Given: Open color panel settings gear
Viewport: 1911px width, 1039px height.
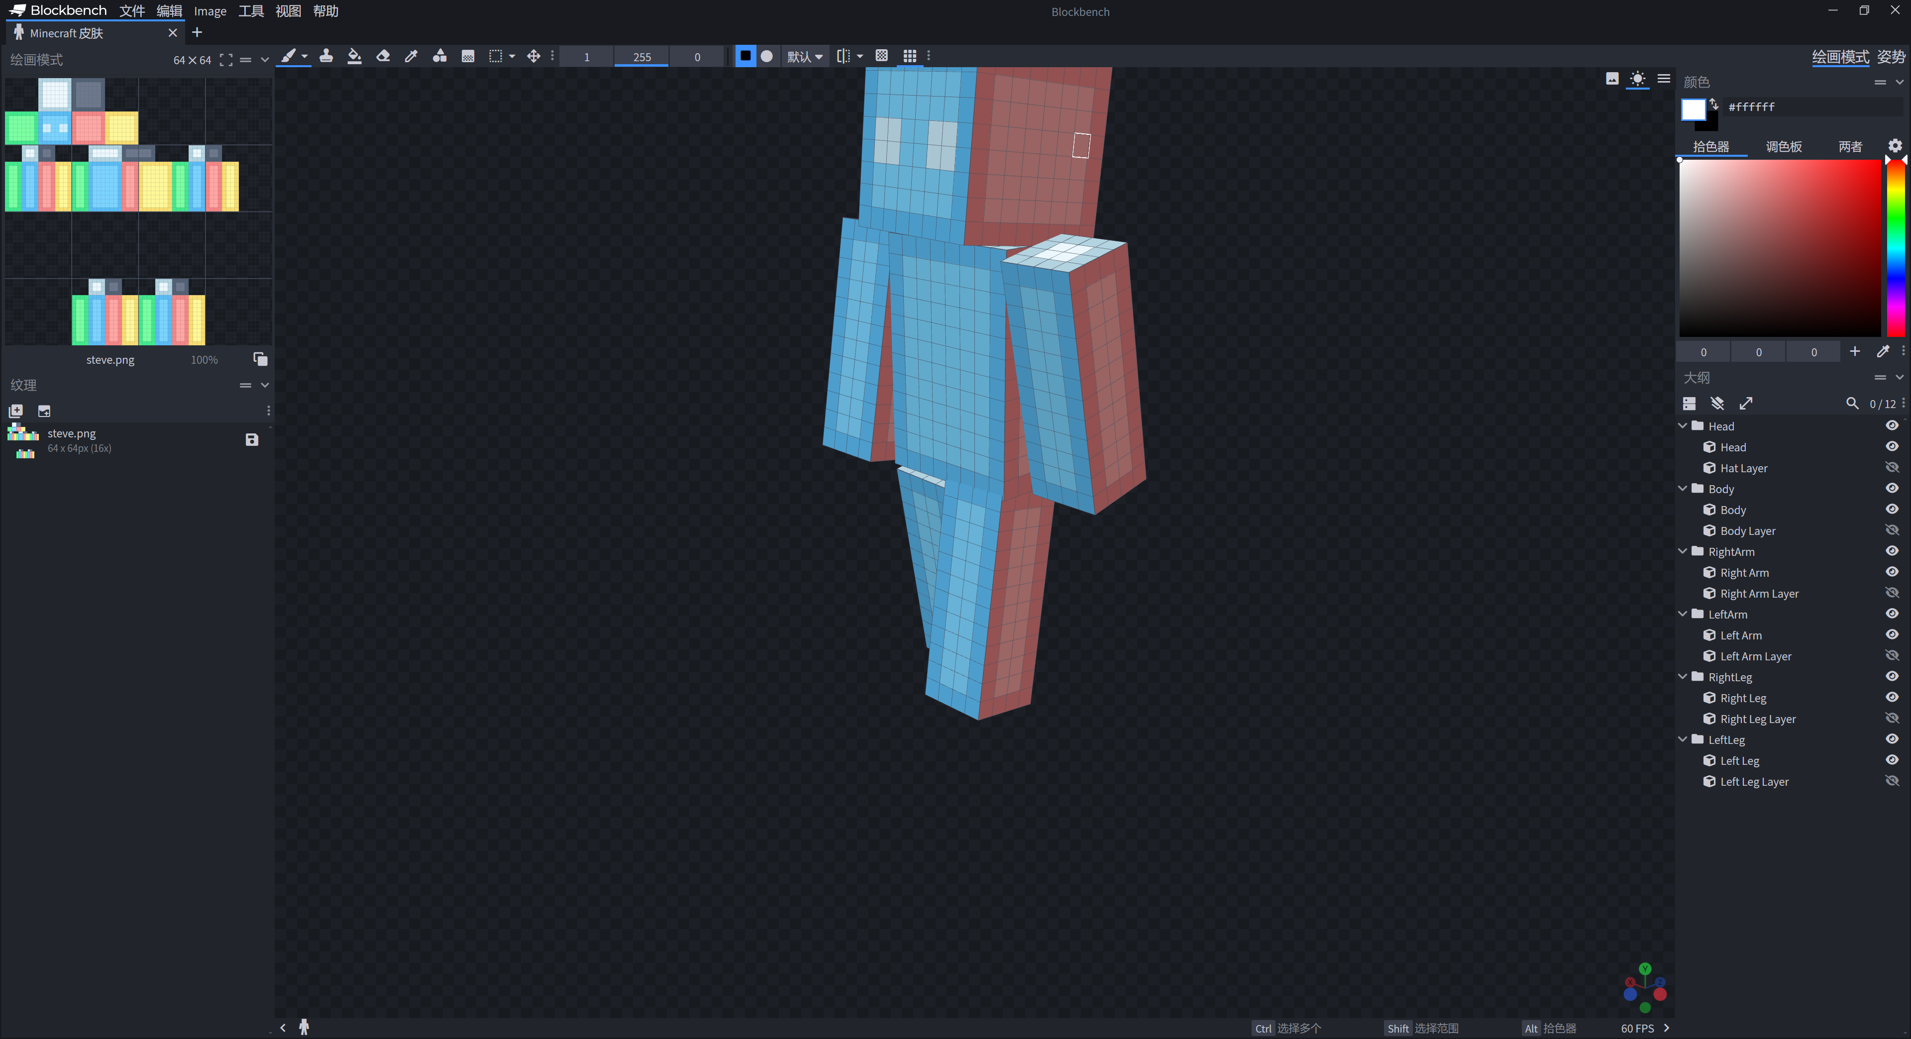Looking at the screenshot, I should pyautogui.click(x=1894, y=146).
